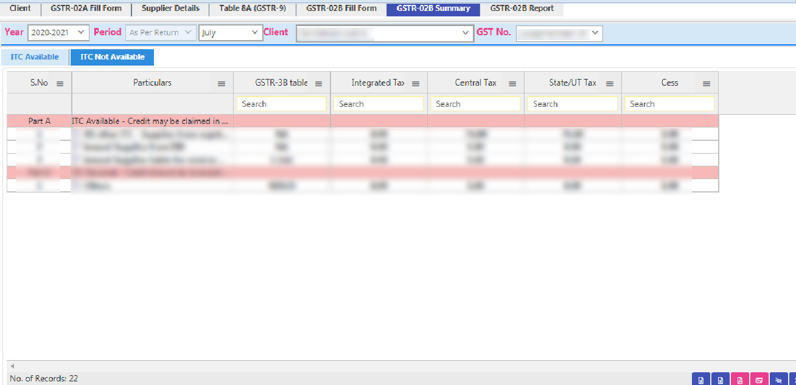Switch to ITC Available view

click(x=35, y=57)
